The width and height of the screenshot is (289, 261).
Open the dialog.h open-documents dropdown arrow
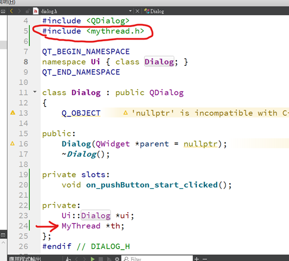pos(130,11)
